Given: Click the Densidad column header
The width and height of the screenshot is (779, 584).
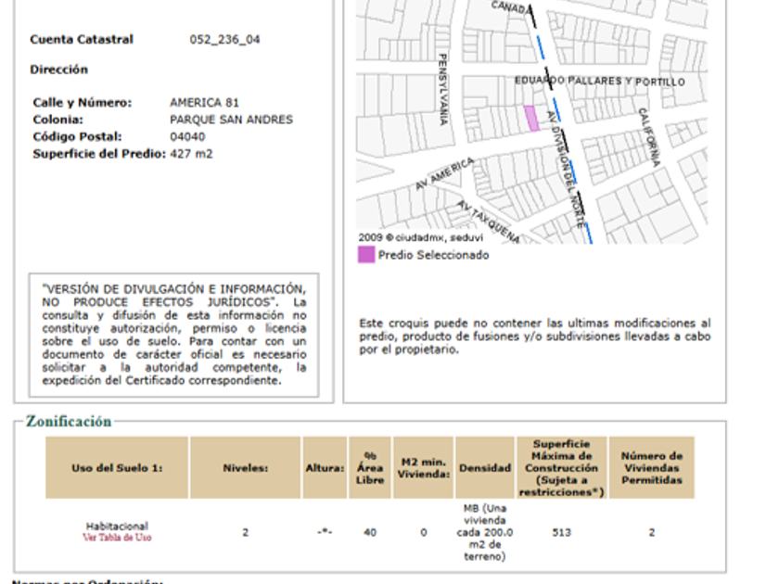Looking at the screenshot, I should coord(484,468).
